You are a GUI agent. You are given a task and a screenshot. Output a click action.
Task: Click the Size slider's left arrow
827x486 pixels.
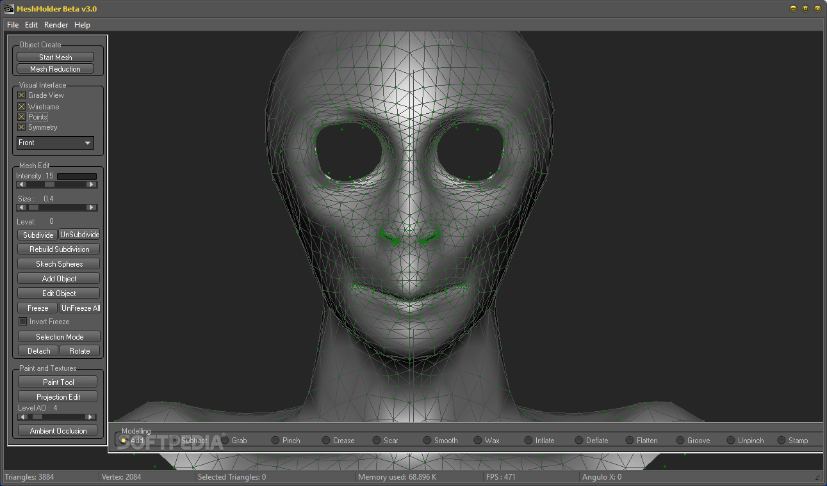click(x=22, y=207)
